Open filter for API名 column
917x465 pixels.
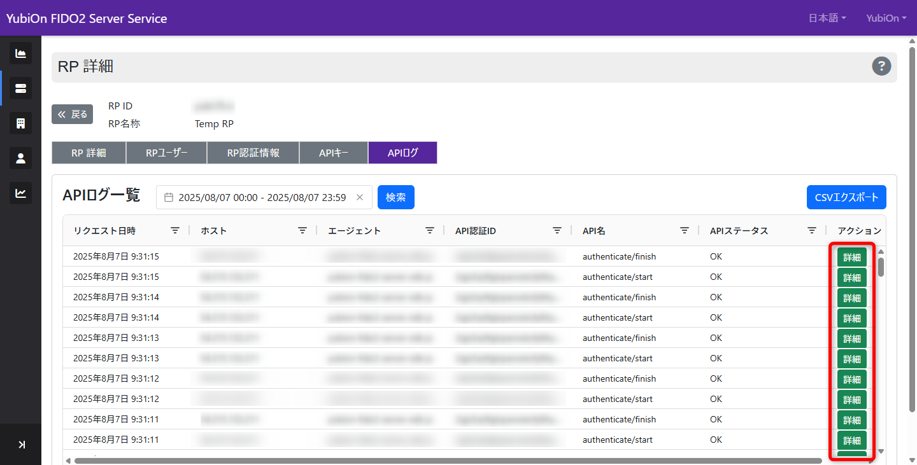coord(685,230)
